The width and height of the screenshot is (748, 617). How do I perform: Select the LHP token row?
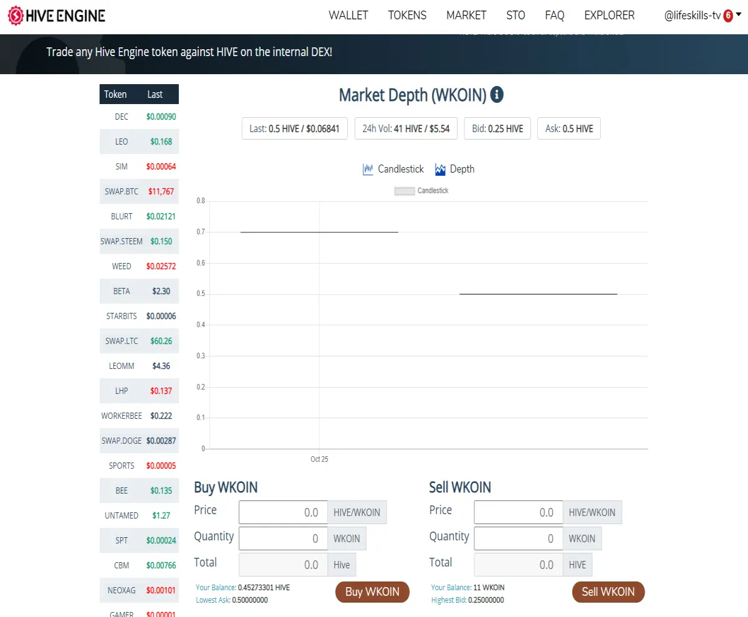(x=139, y=391)
